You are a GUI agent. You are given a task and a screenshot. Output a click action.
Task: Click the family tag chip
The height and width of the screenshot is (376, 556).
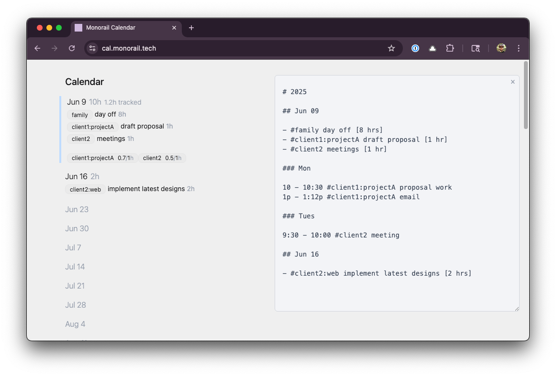coord(80,115)
